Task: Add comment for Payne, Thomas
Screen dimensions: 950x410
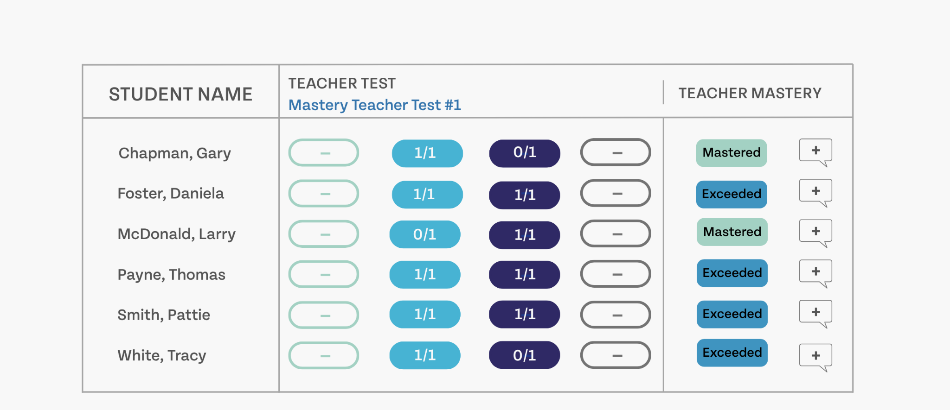Action: pyautogui.click(x=815, y=273)
